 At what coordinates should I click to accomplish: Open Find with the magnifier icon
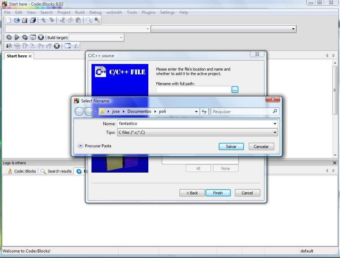click(89, 20)
